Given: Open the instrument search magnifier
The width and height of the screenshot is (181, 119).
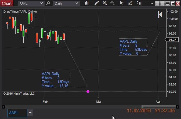Looking at the screenshot, I should (x=48, y=3).
